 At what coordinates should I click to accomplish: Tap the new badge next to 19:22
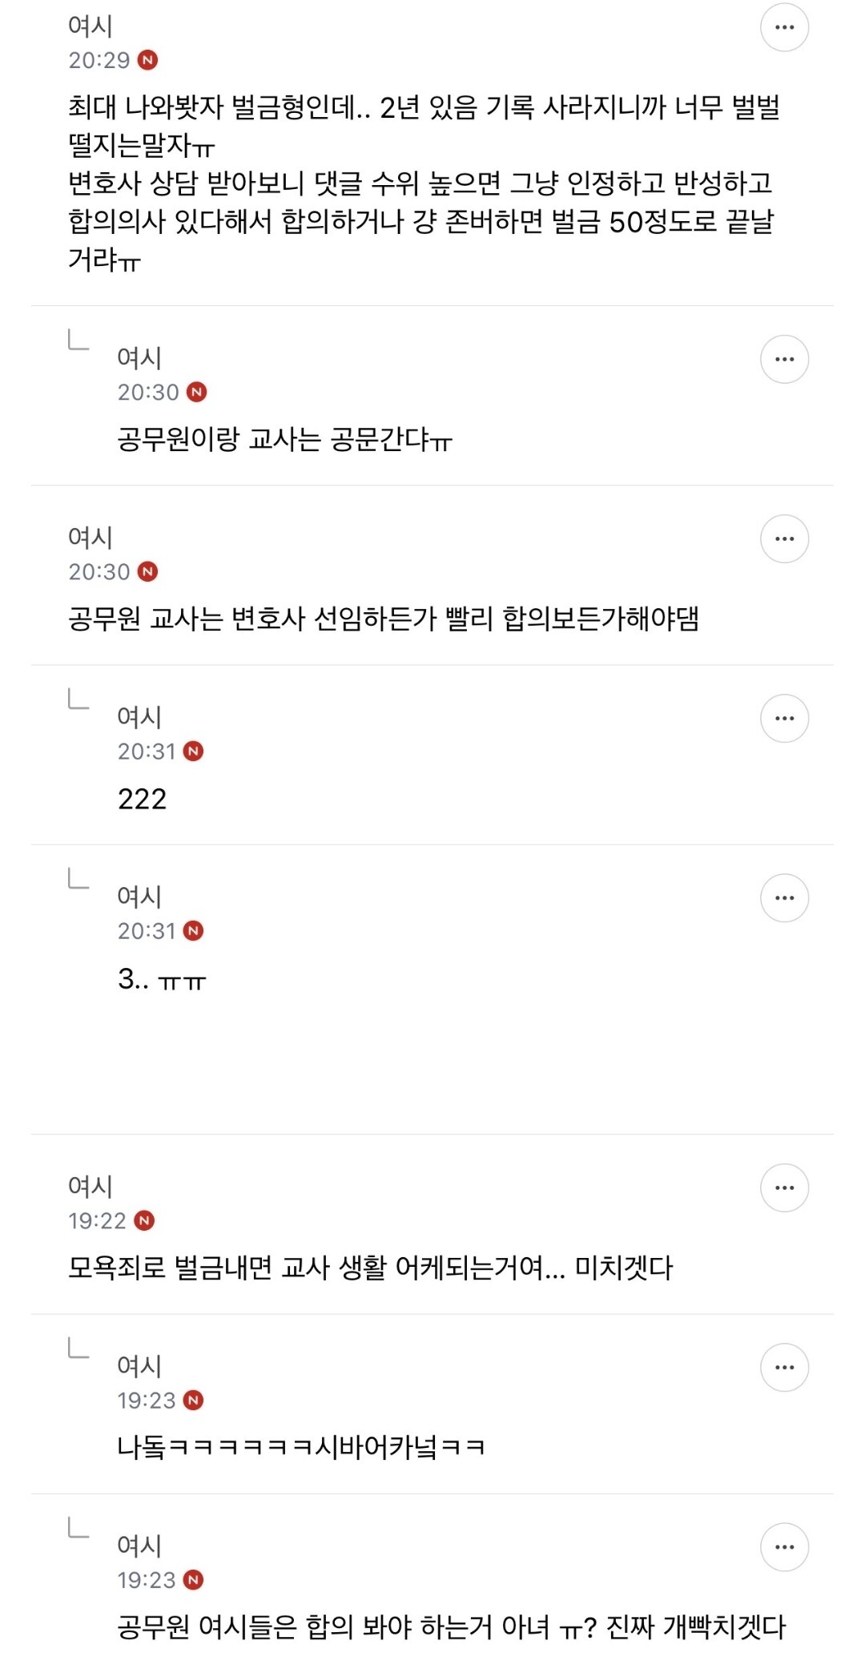(144, 1220)
